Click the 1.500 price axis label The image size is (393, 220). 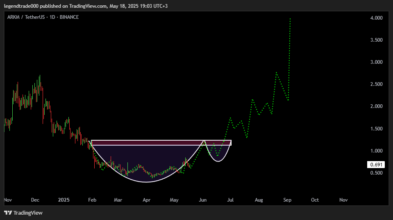377,128
